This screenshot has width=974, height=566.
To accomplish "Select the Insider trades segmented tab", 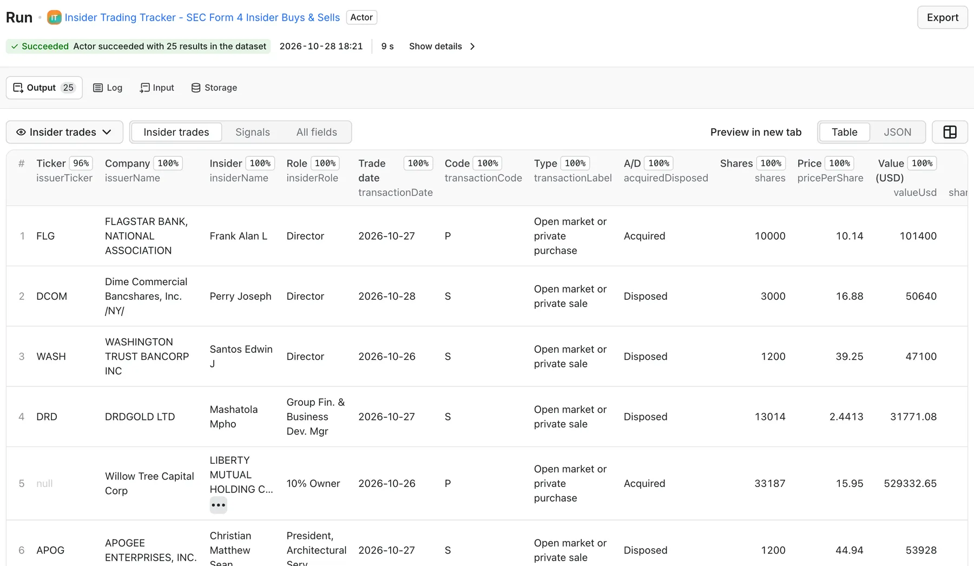I will 176,132.
